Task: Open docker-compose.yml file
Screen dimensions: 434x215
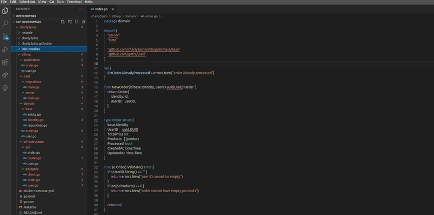Action: point(49,191)
